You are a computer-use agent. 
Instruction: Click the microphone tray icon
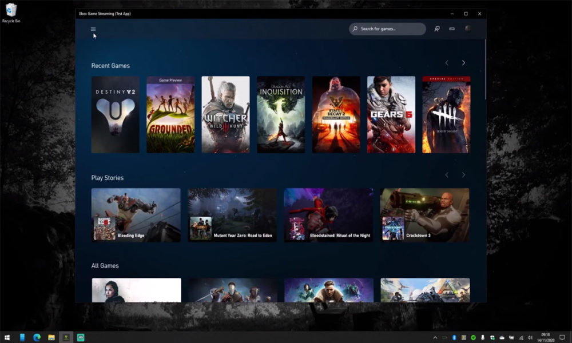click(x=483, y=337)
